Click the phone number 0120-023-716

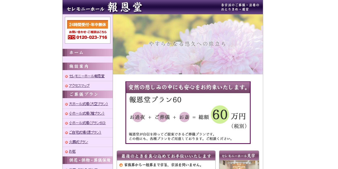click(x=92, y=37)
